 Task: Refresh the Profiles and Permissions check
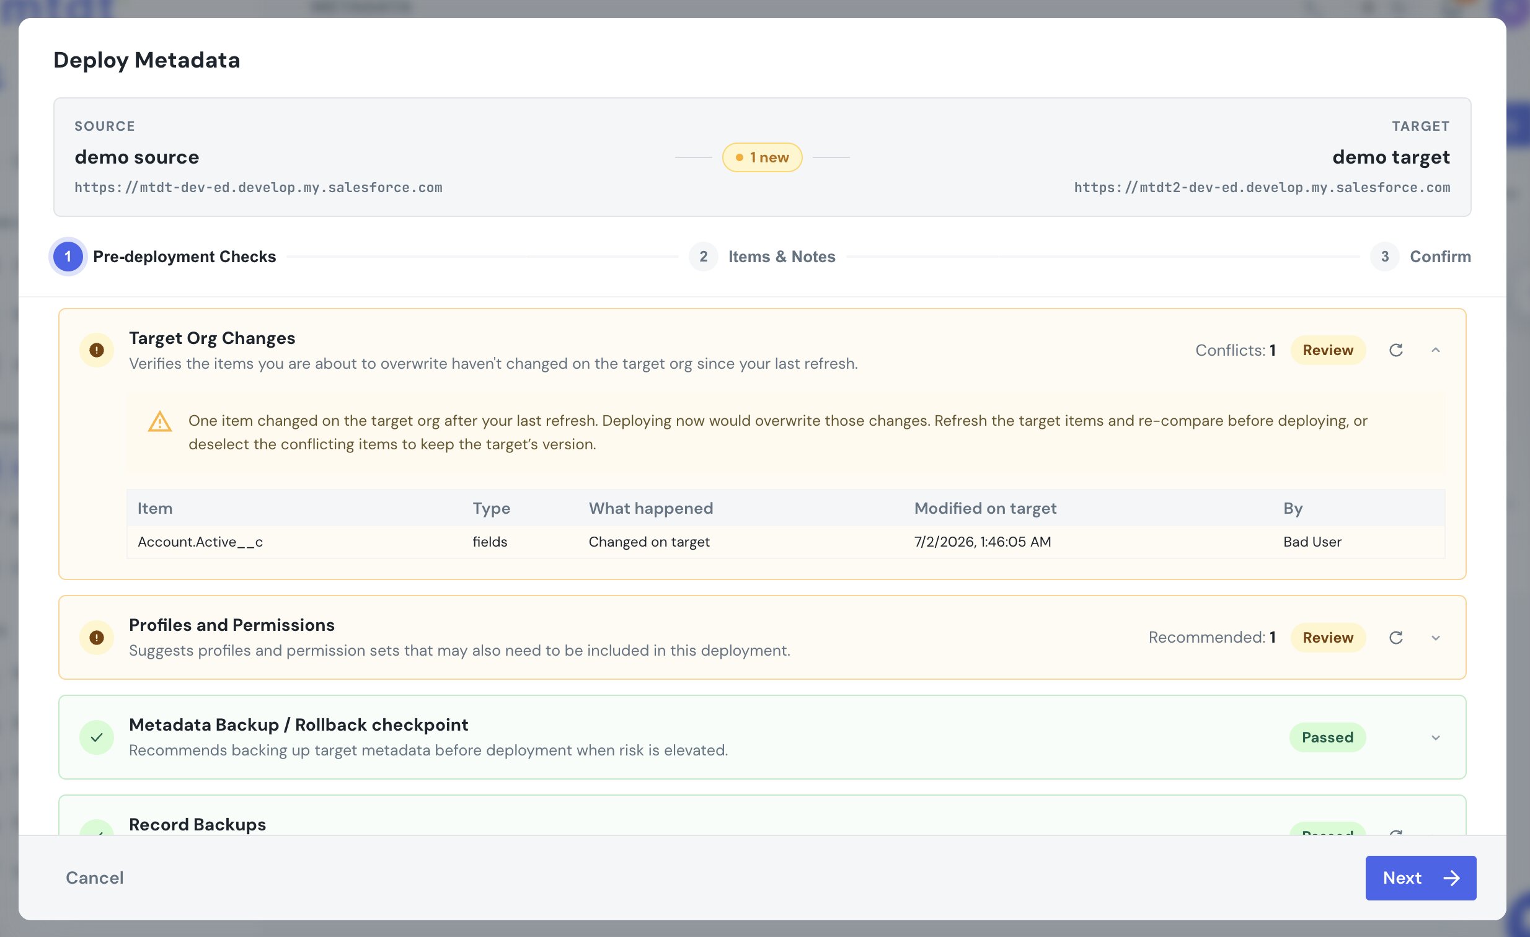1396,637
